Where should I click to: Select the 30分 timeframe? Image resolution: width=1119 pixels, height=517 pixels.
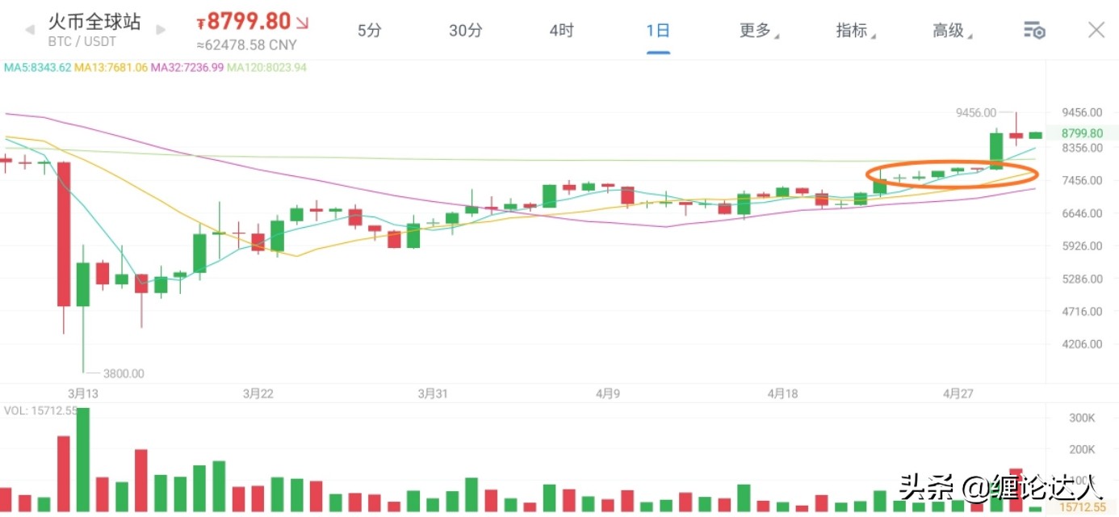(x=465, y=31)
